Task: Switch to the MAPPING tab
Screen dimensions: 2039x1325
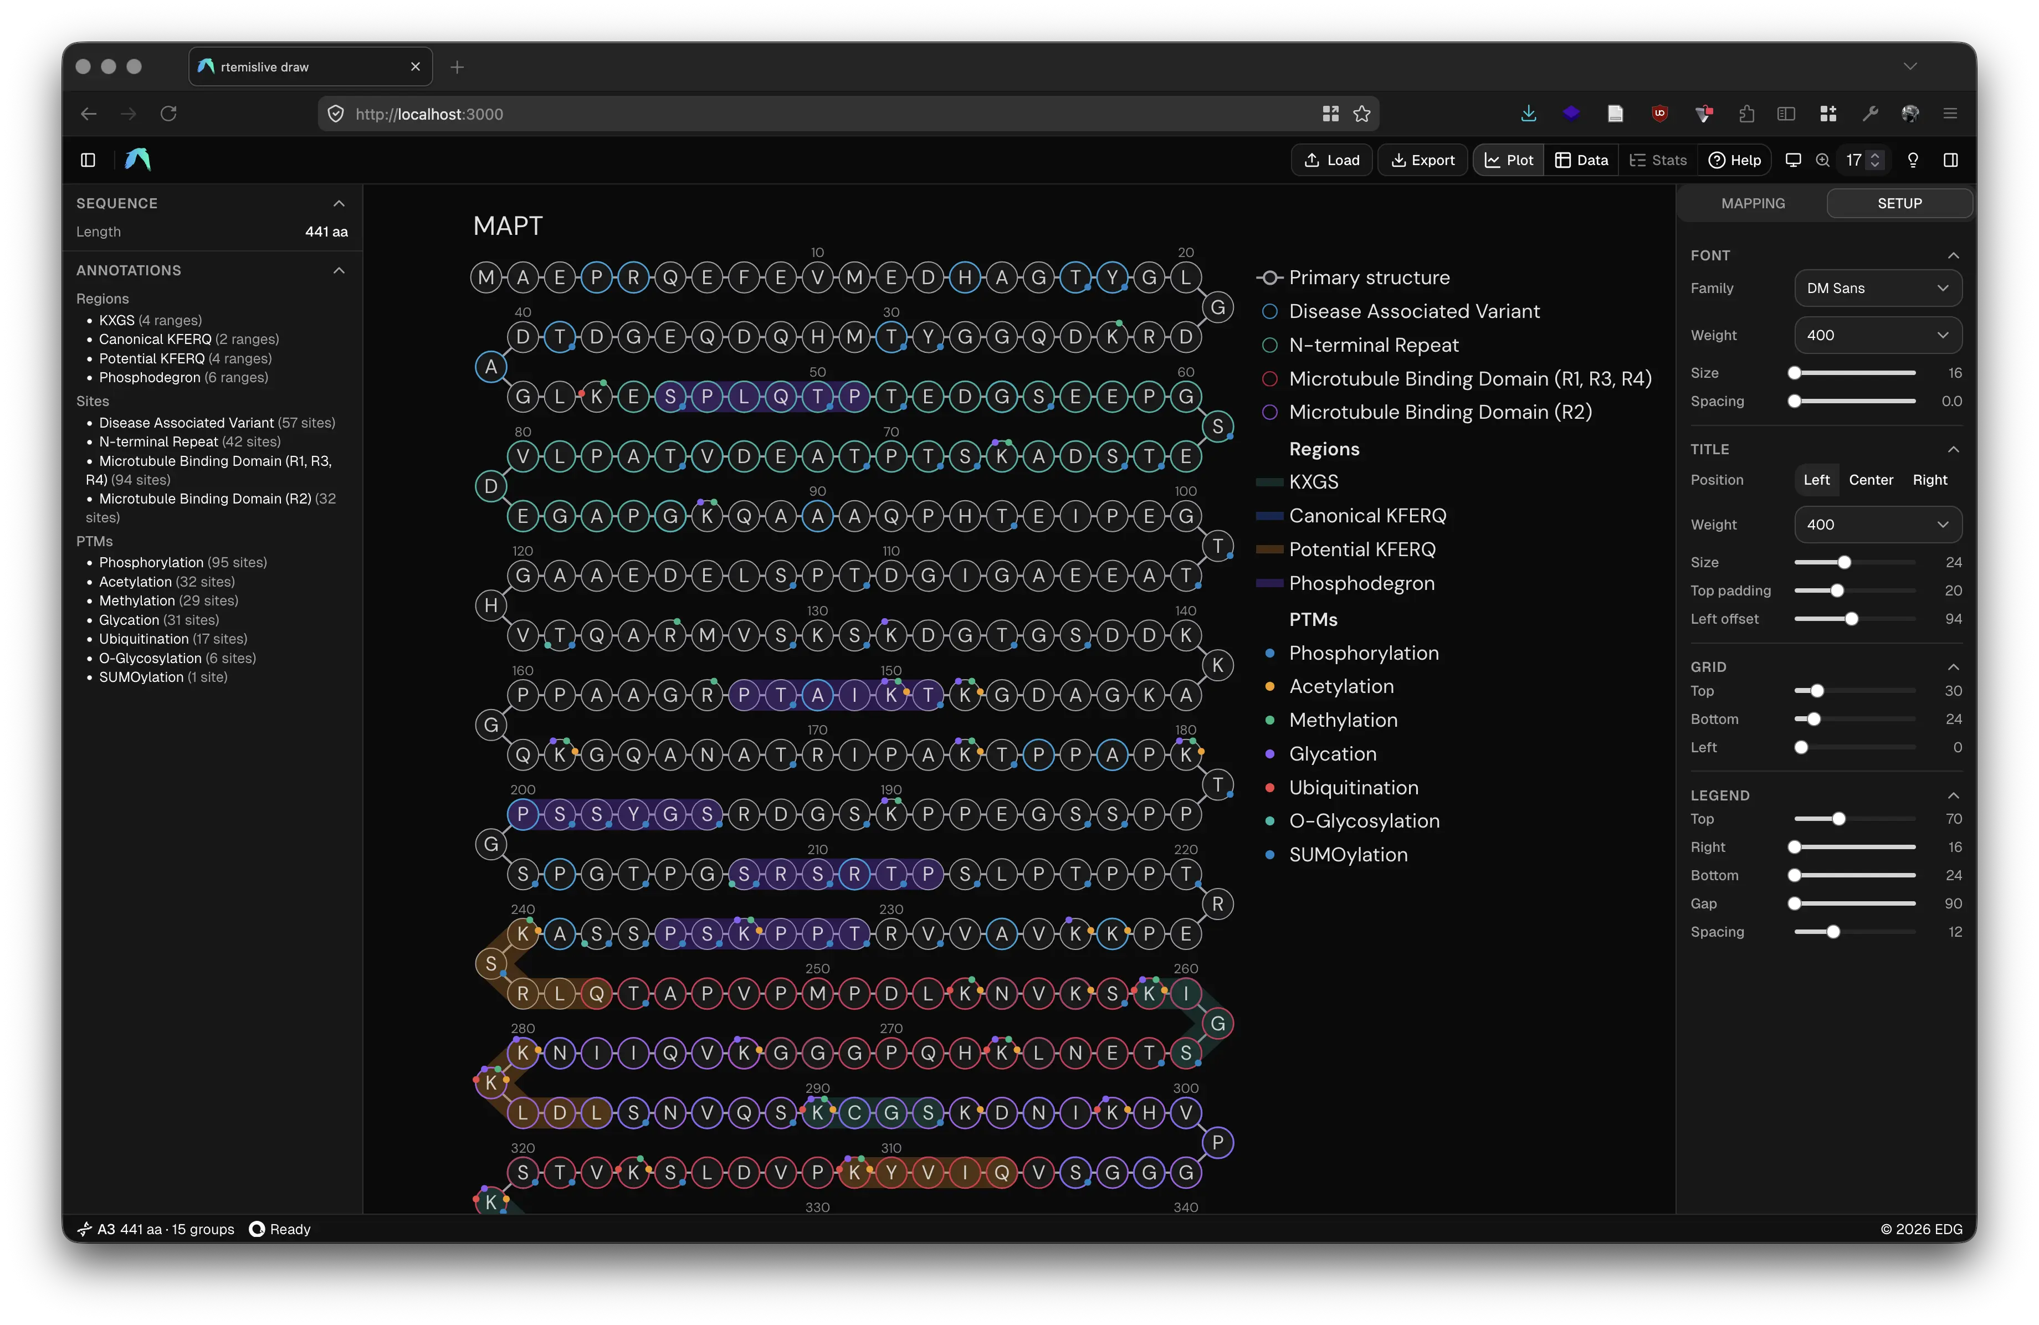Action: pos(1753,203)
